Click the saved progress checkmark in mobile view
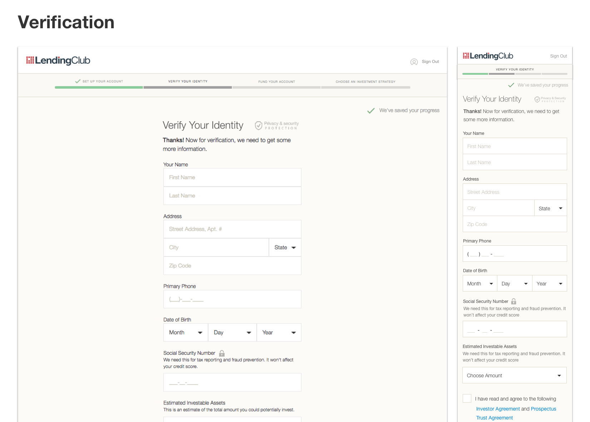This screenshot has height=422, width=590. [x=511, y=85]
